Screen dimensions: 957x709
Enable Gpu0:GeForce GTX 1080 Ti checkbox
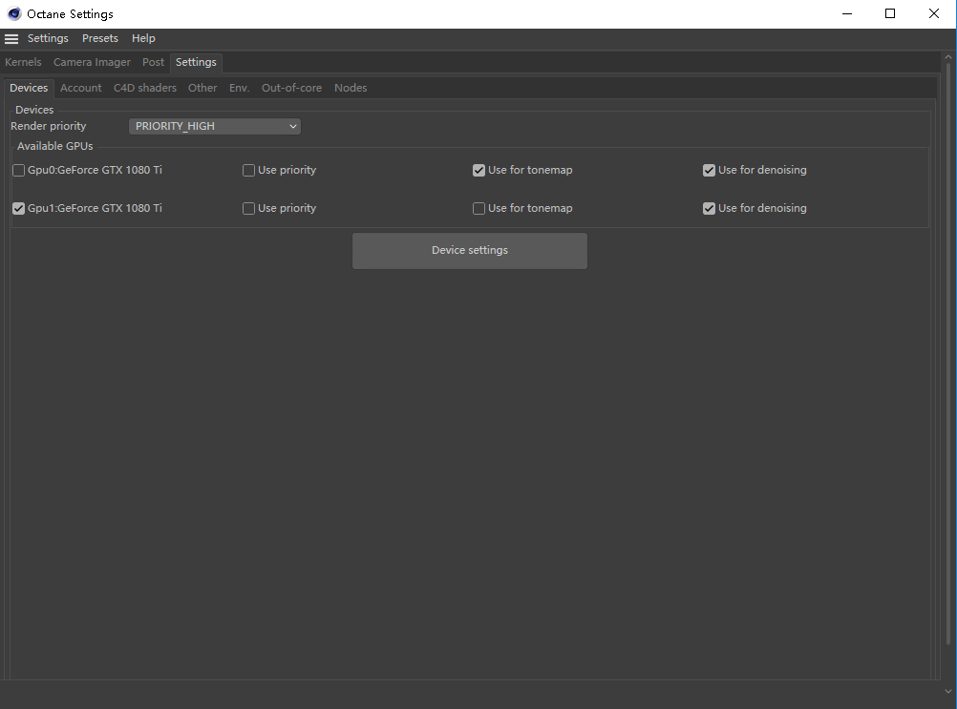pos(19,171)
